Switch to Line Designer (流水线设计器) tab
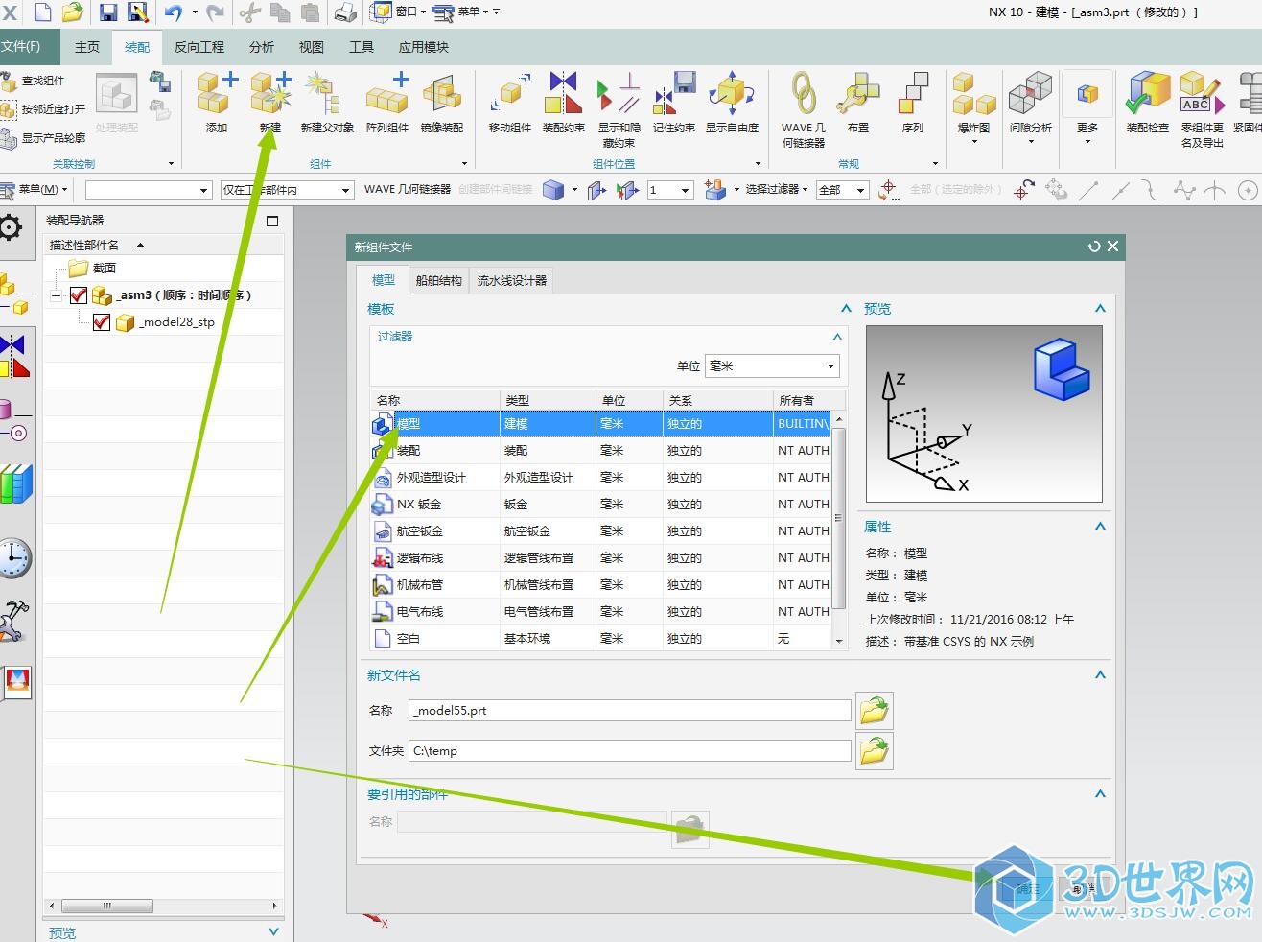This screenshot has width=1262, height=942. tap(512, 280)
